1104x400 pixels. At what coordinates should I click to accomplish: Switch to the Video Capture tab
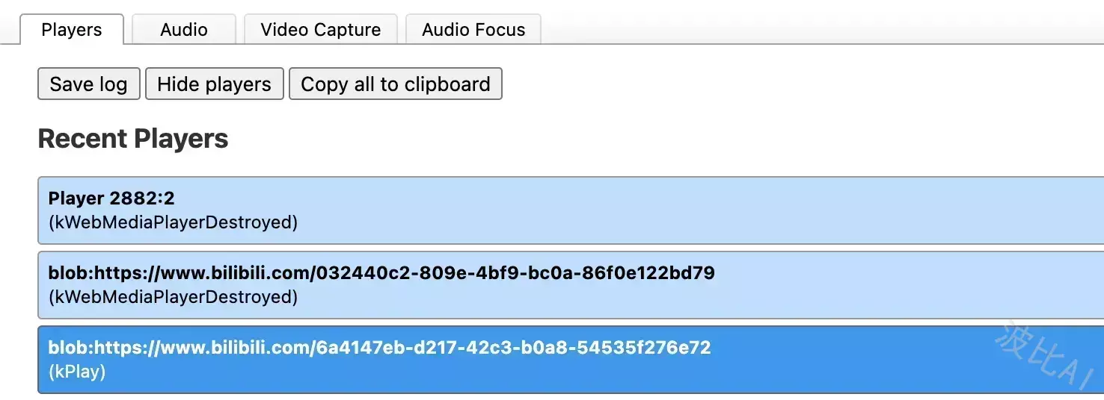point(321,30)
